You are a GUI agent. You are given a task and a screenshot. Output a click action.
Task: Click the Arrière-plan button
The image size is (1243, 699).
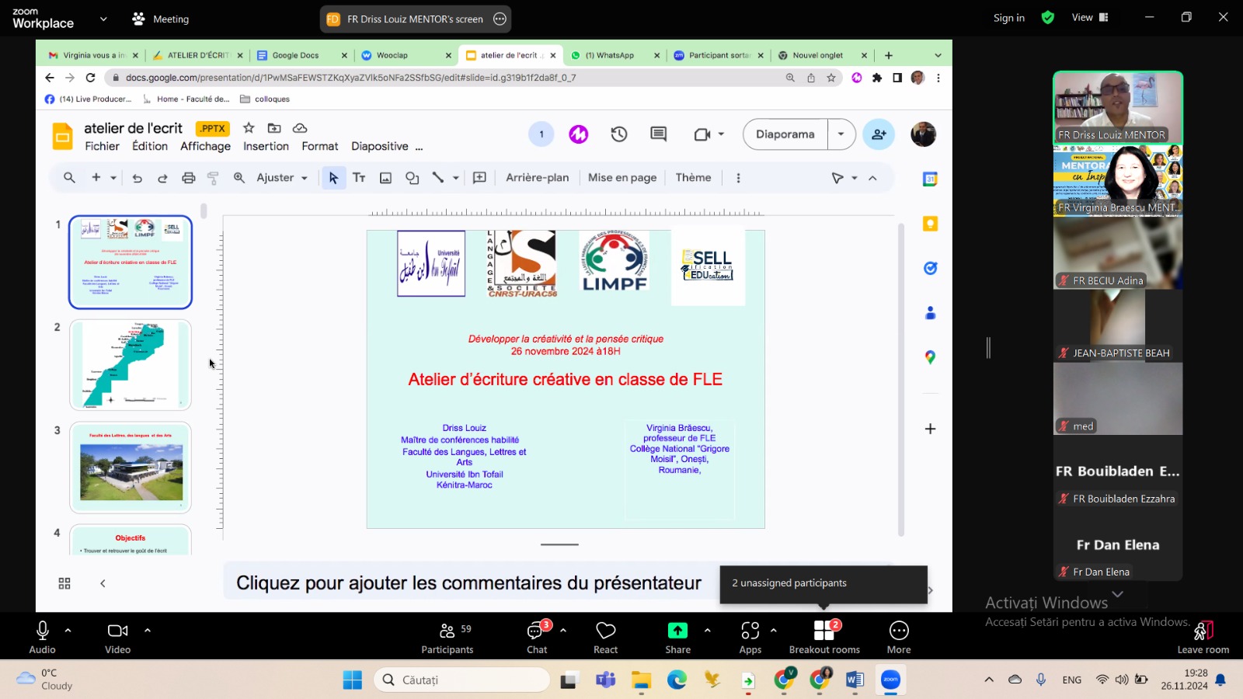(537, 178)
